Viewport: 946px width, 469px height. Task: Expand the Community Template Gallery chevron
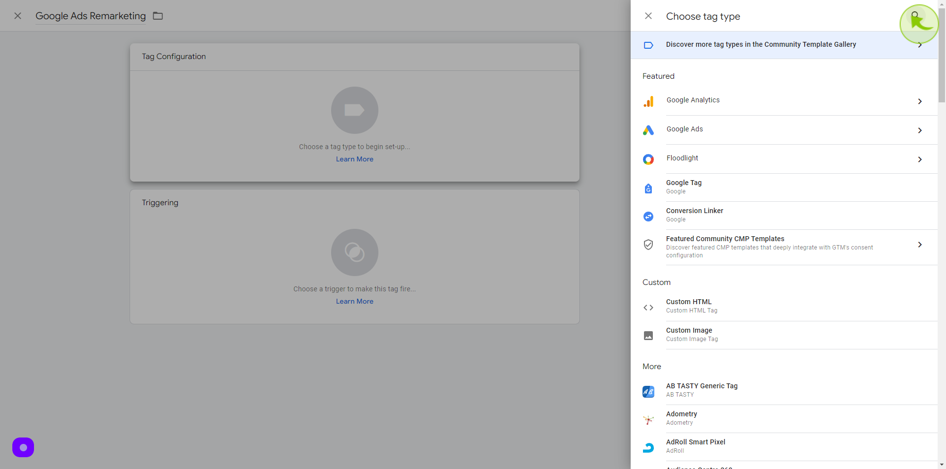(x=920, y=45)
